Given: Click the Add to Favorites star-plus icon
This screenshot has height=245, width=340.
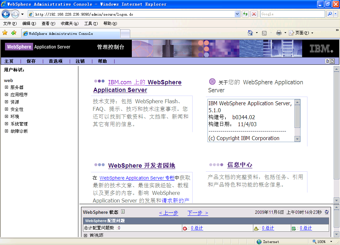Looking at the screenshot, I should (x=14, y=33).
